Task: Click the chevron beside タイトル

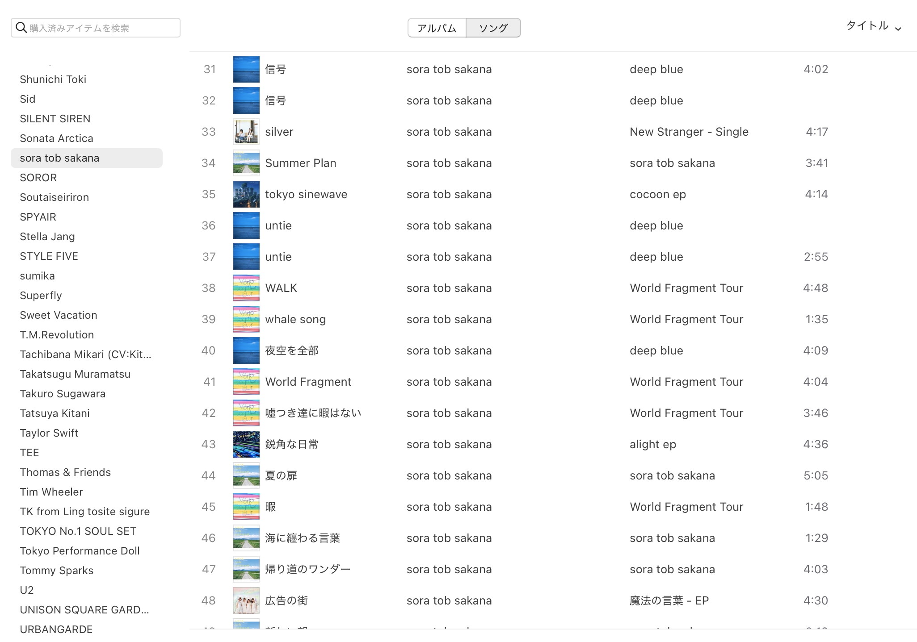Action: [x=898, y=29]
